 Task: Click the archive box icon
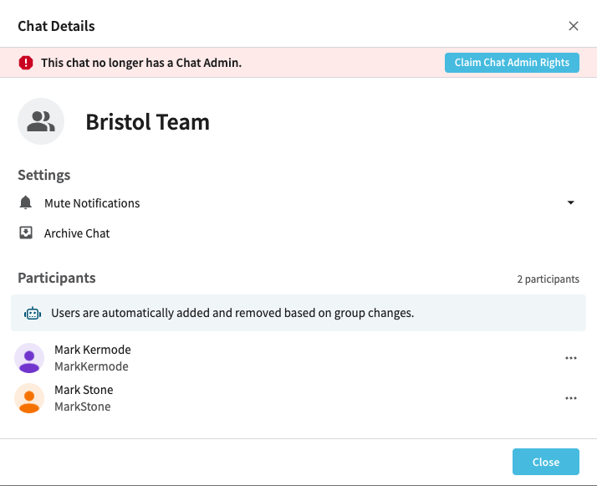coord(26,233)
